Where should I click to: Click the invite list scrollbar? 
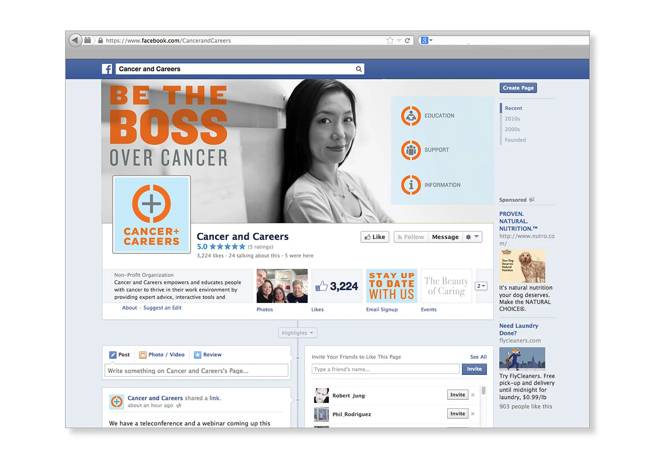[483, 390]
